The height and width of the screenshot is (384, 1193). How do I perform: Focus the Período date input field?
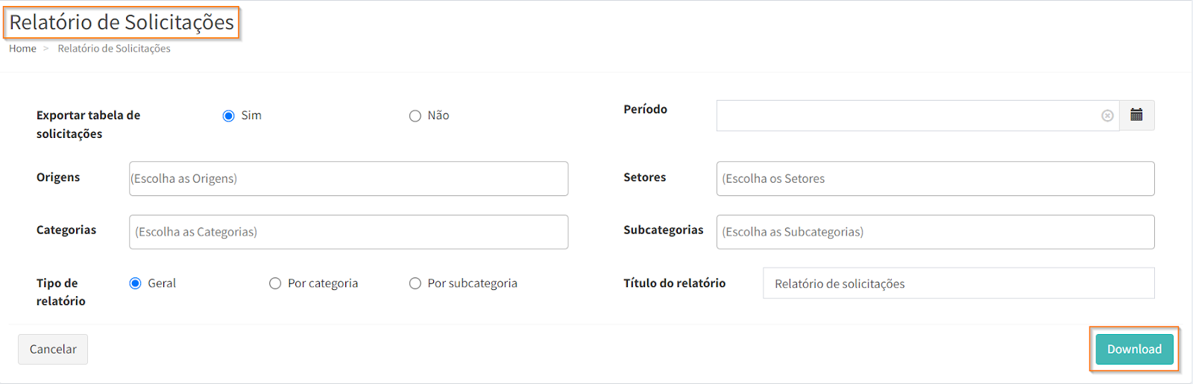(906, 116)
